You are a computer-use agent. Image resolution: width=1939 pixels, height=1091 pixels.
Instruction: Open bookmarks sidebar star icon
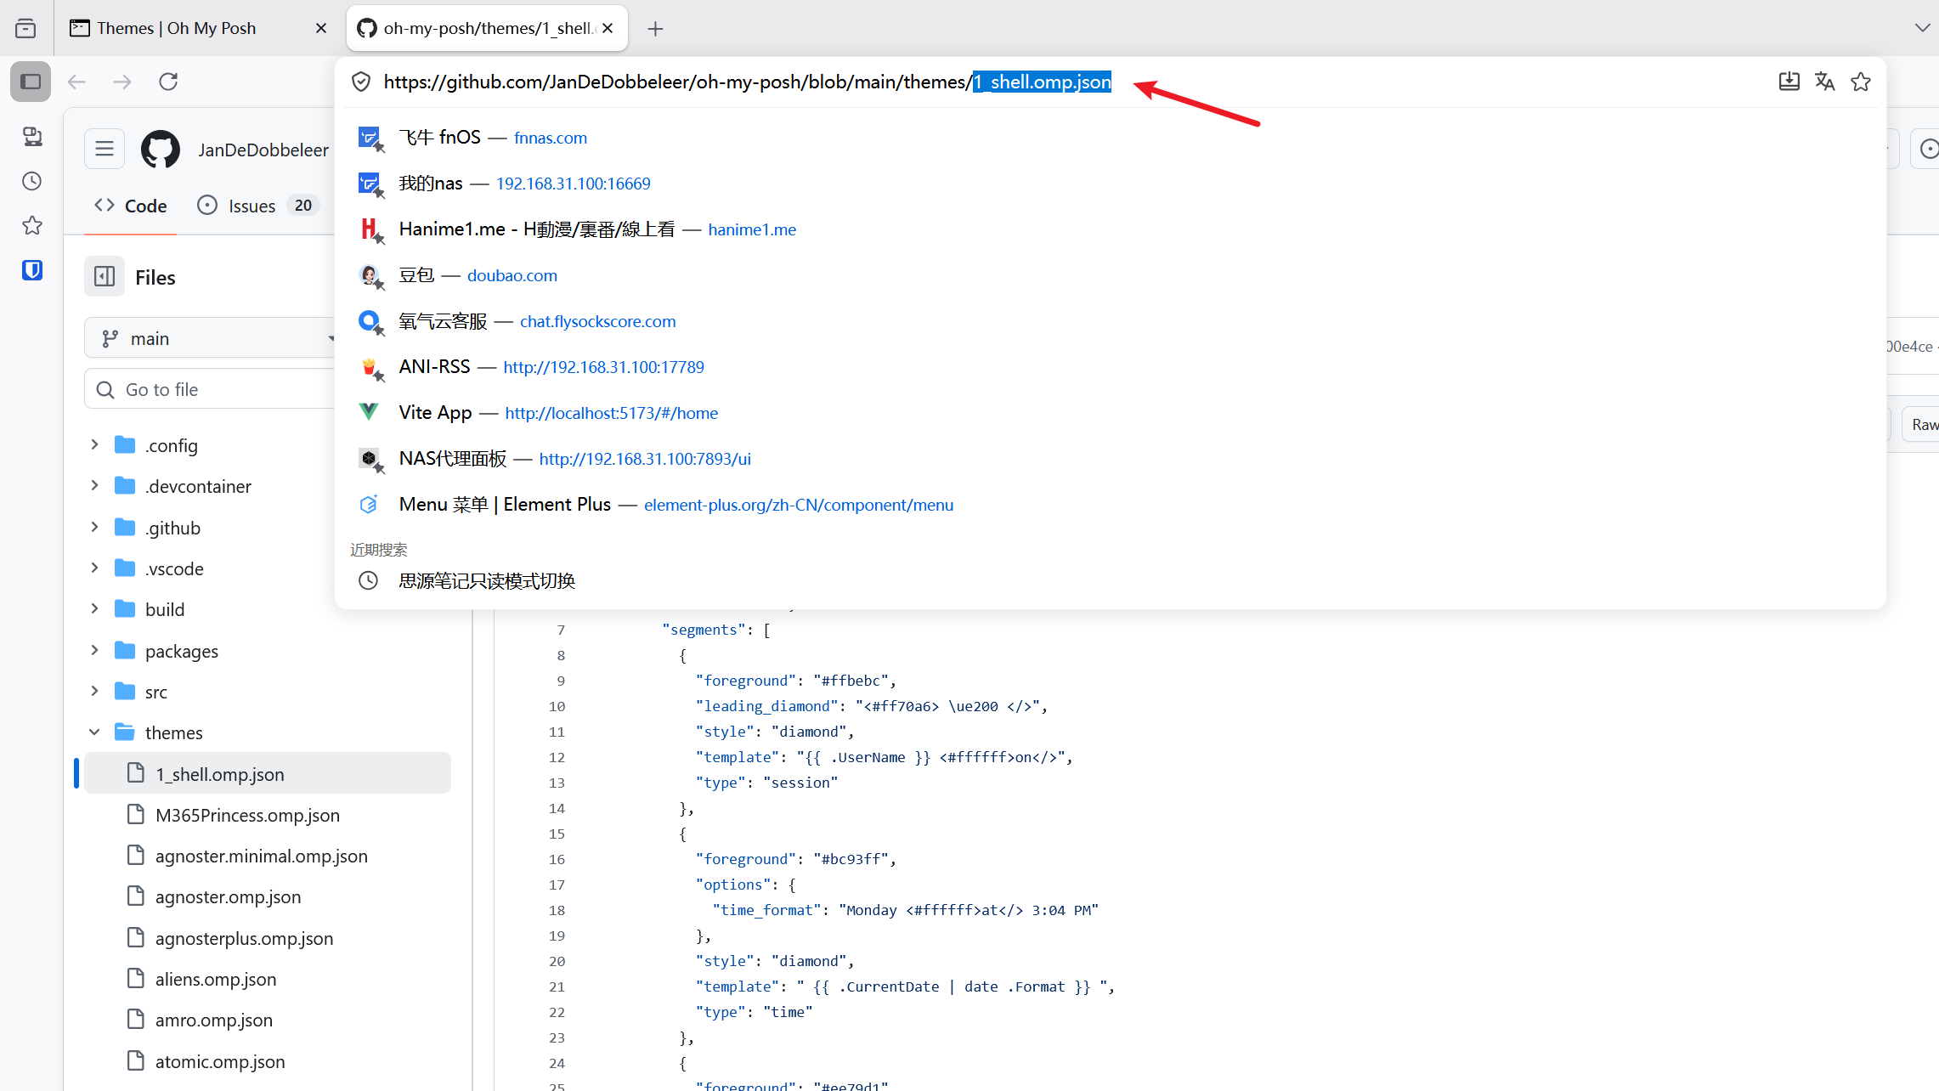point(32,225)
